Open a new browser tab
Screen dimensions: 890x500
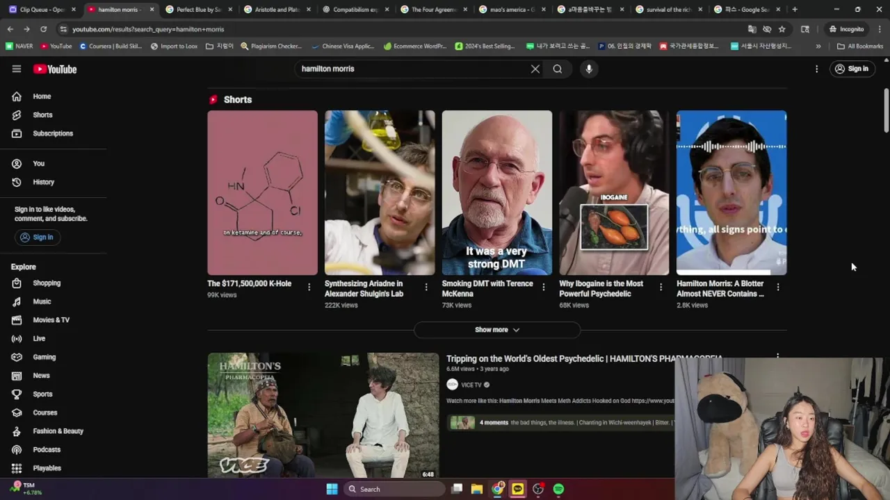click(x=795, y=10)
